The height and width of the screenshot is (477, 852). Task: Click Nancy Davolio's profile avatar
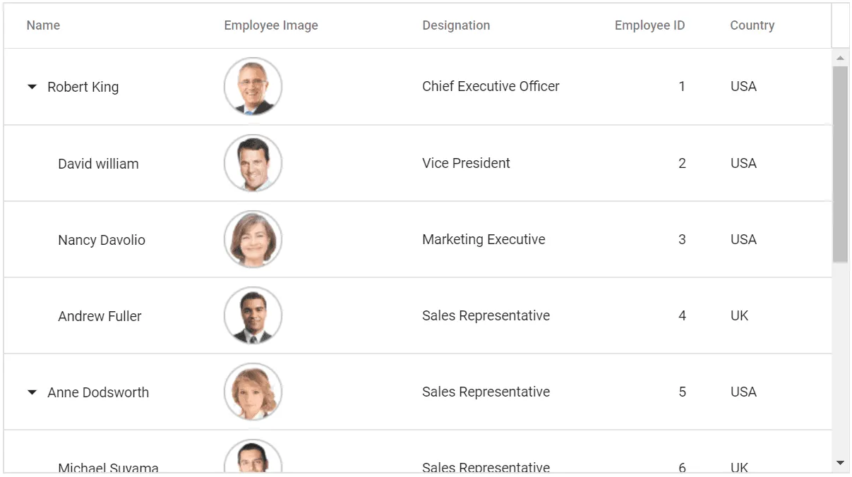click(253, 239)
